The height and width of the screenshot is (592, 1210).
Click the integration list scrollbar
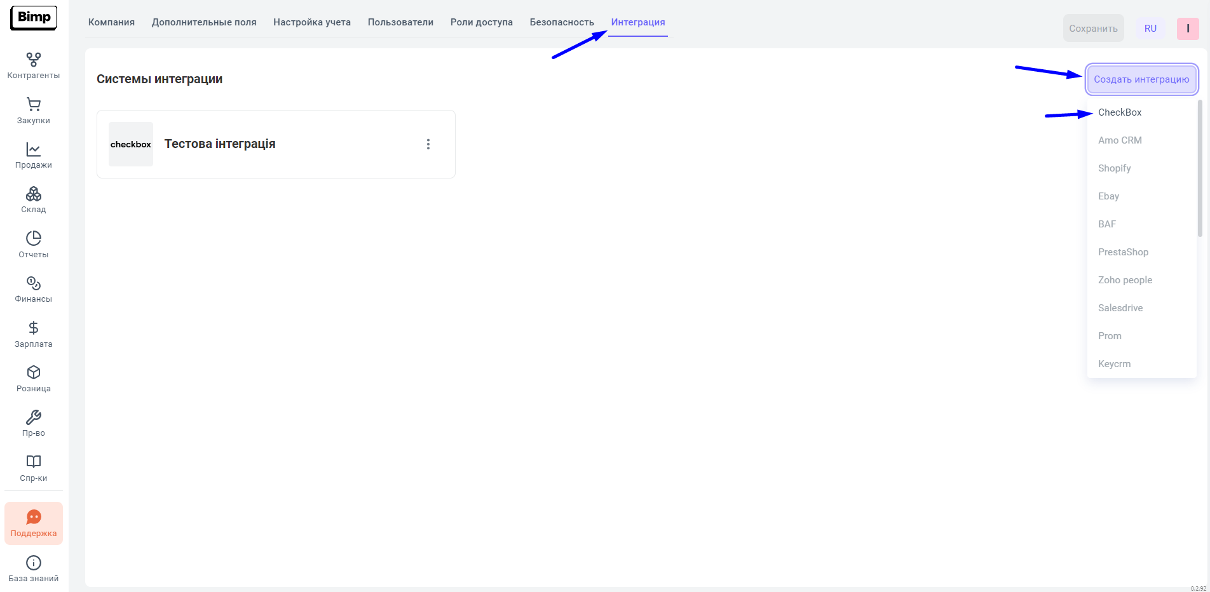click(1200, 168)
